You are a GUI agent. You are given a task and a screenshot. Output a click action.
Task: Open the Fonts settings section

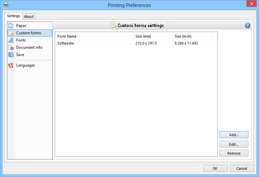(x=30, y=40)
